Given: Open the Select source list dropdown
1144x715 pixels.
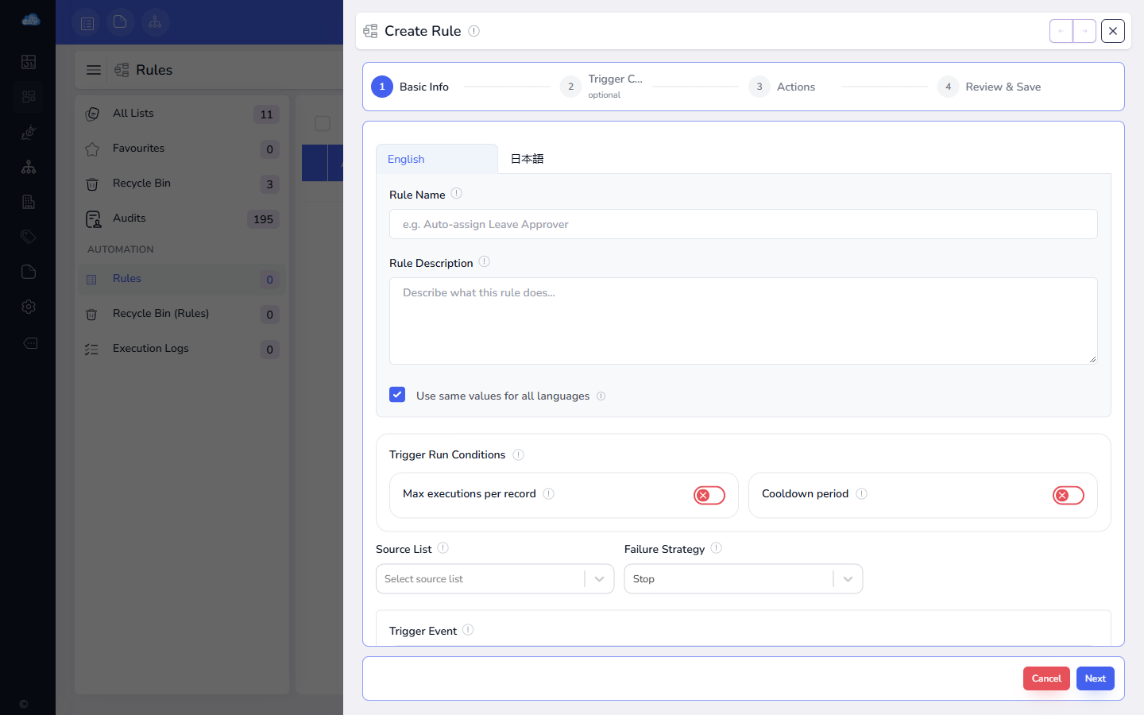Looking at the screenshot, I should pyautogui.click(x=495, y=579).
